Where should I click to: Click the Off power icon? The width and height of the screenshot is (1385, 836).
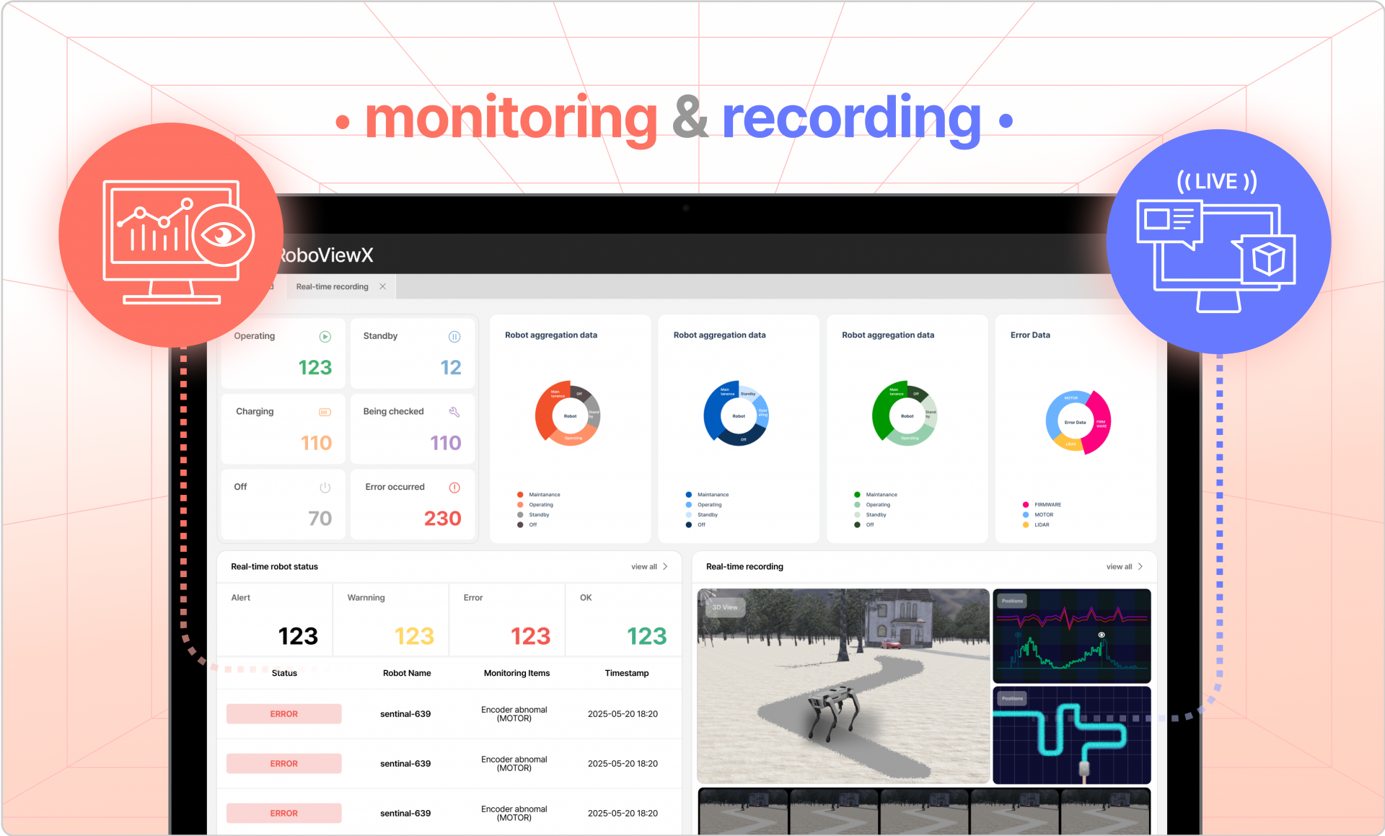tap(324, 487)
